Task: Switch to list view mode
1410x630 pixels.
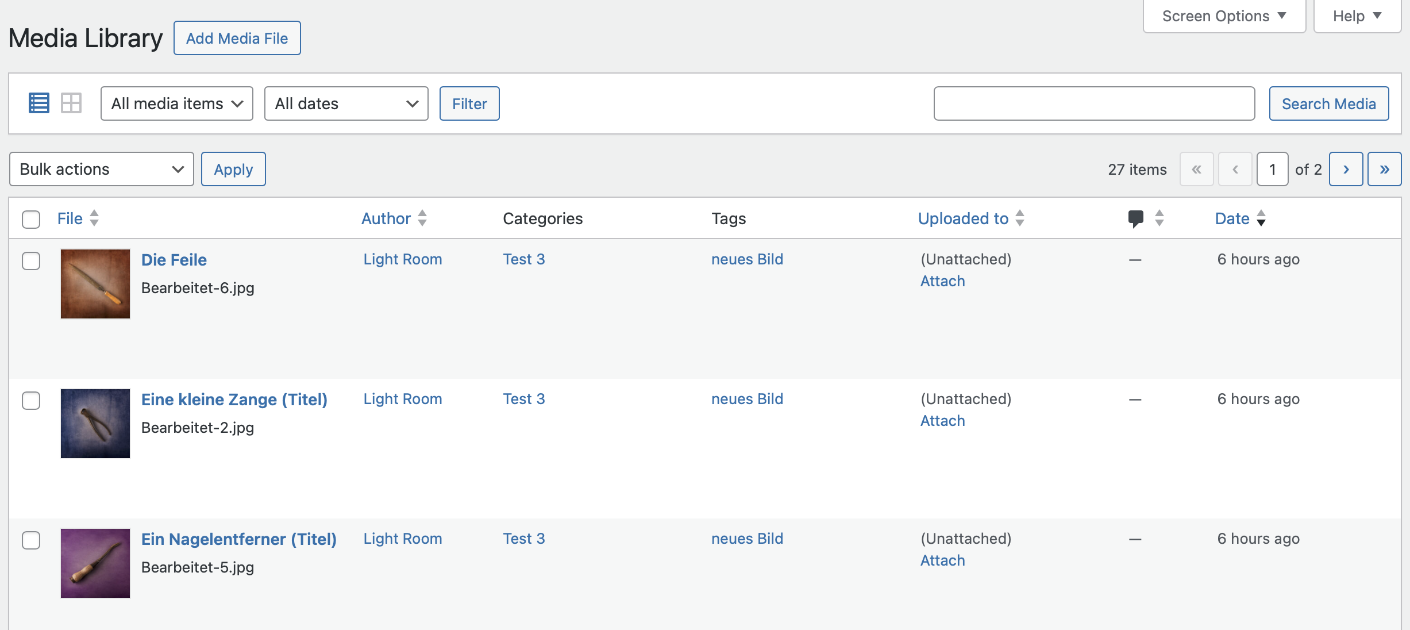Action: [x=38, y=103]
